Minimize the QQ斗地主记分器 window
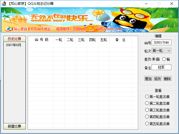The height and width of the screenshot is (134, 179). tap(146, 4)
